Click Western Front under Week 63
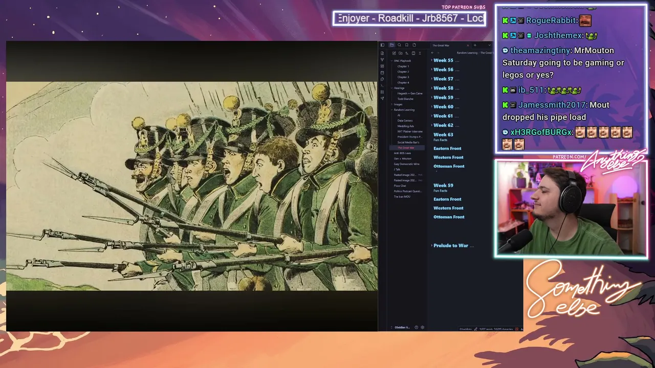The width and height of the screenshot is (655, 368). pos(448,157)
